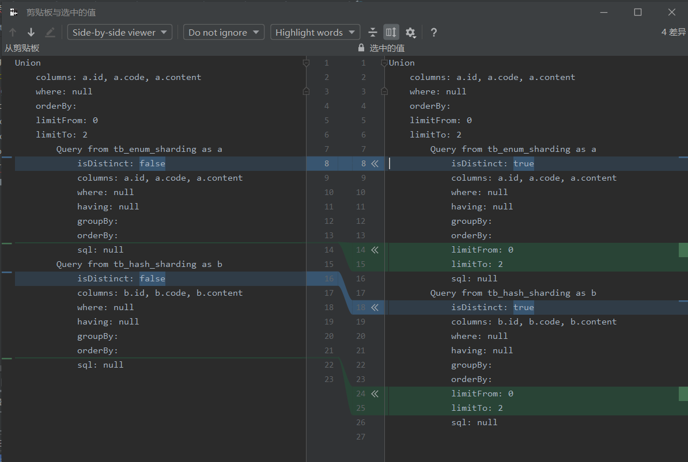The height and width of the screenshot is (462, 688).
Task: Click fold end marker at line 3 in 选中的值 pane
Action: click(x=384, y=91)
